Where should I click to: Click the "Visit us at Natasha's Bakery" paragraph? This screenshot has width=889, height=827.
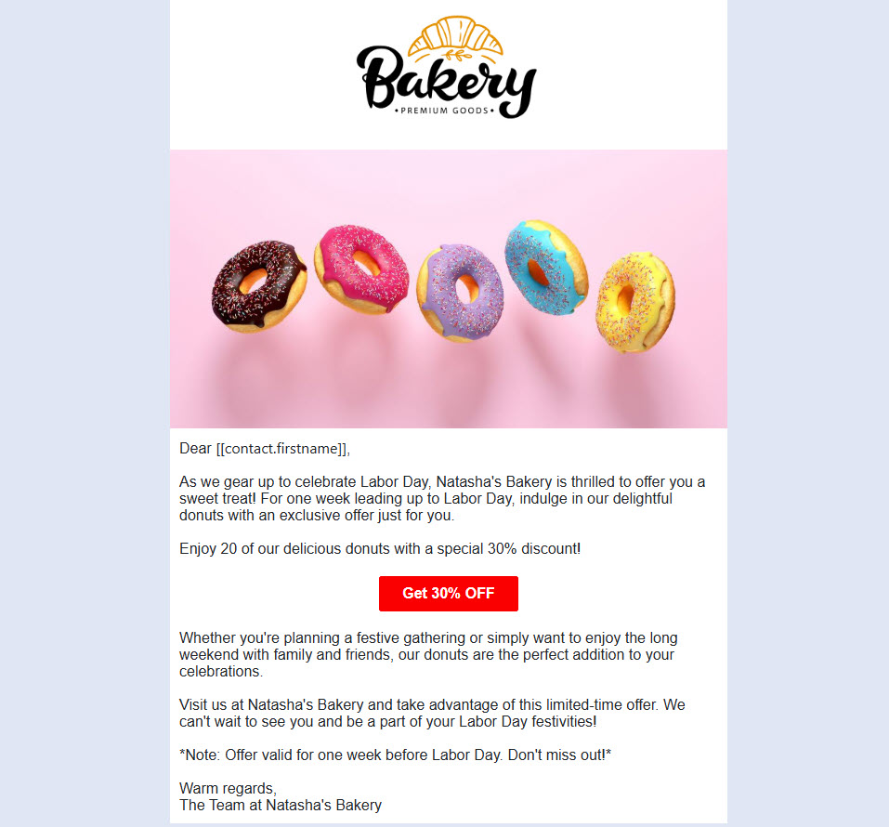pos(432,714)
